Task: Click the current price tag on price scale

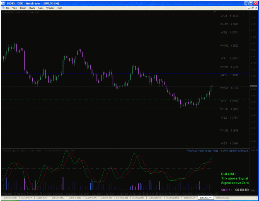Action: click(254, 86)
